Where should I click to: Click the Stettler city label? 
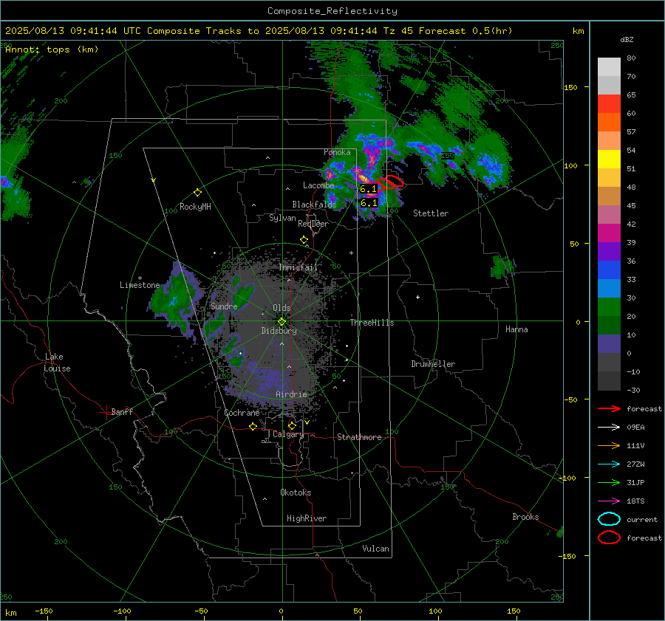tap(431, 213)
